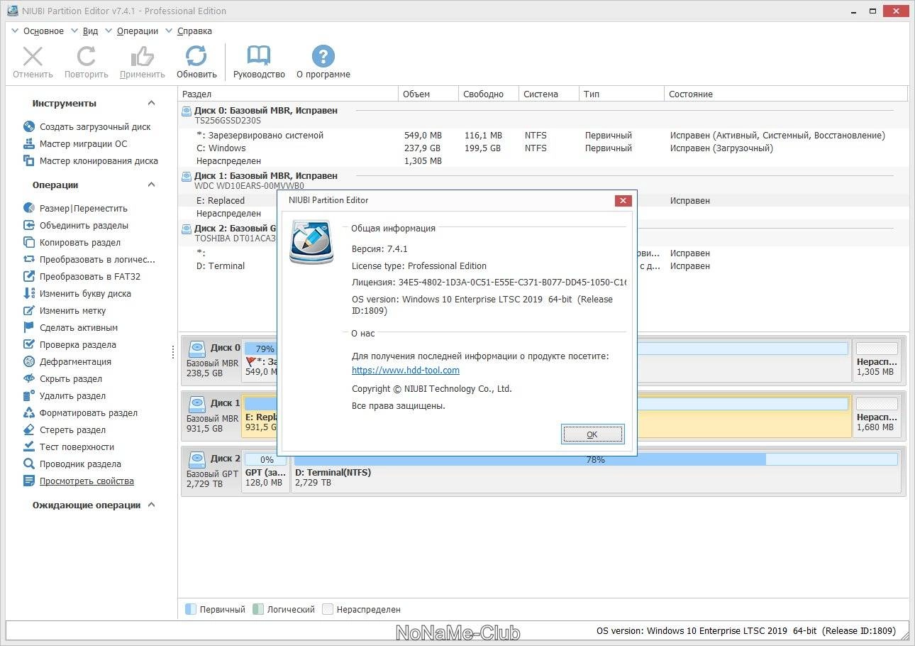Choose Сделать активным operation
The image size is (915, 646).
(x=79, y=328)
